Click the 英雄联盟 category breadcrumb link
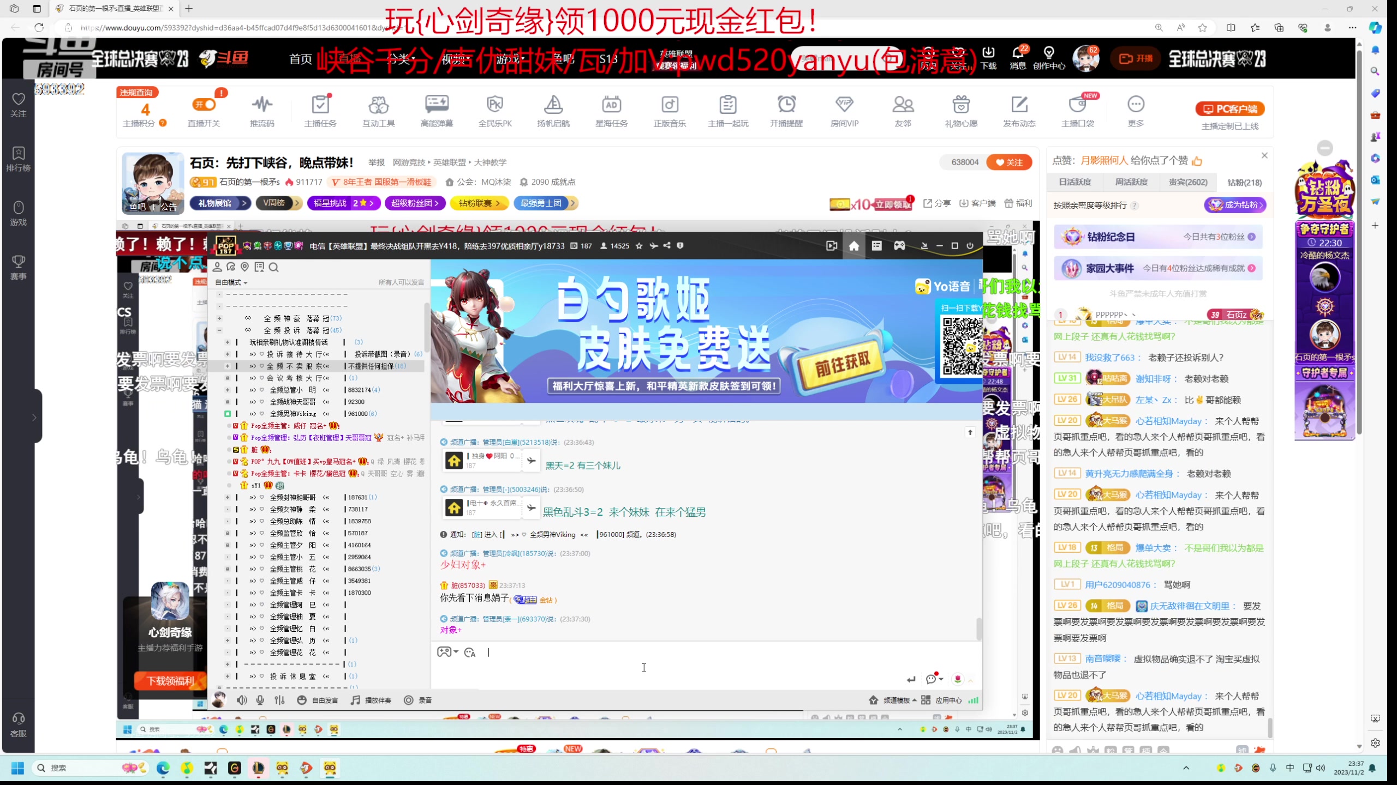The image size is (1397, 785). point(450,162)
